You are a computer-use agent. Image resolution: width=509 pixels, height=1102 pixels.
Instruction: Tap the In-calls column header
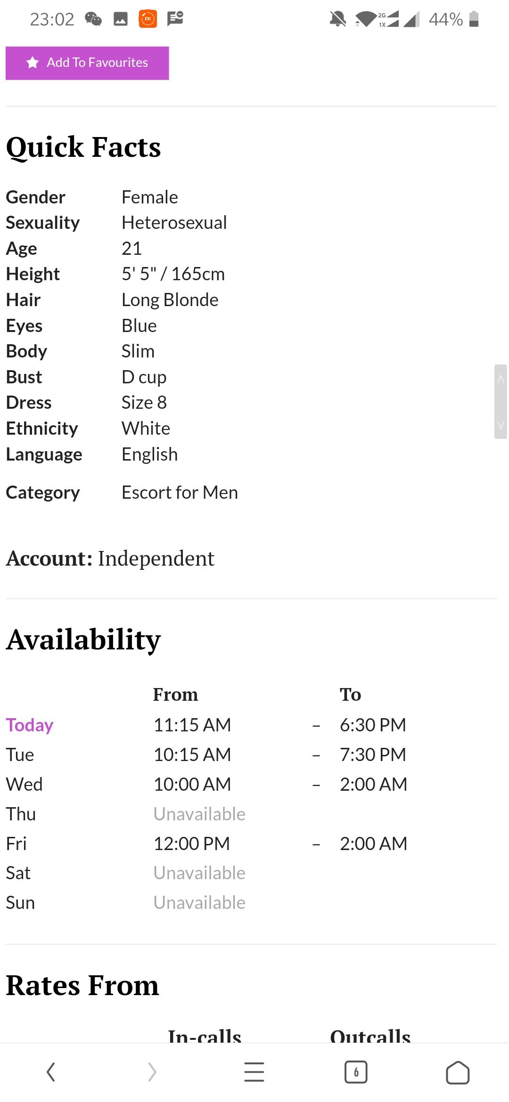coord(205,1035)
